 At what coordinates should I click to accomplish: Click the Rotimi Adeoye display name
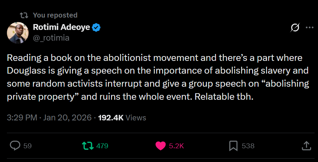point(61,28)
